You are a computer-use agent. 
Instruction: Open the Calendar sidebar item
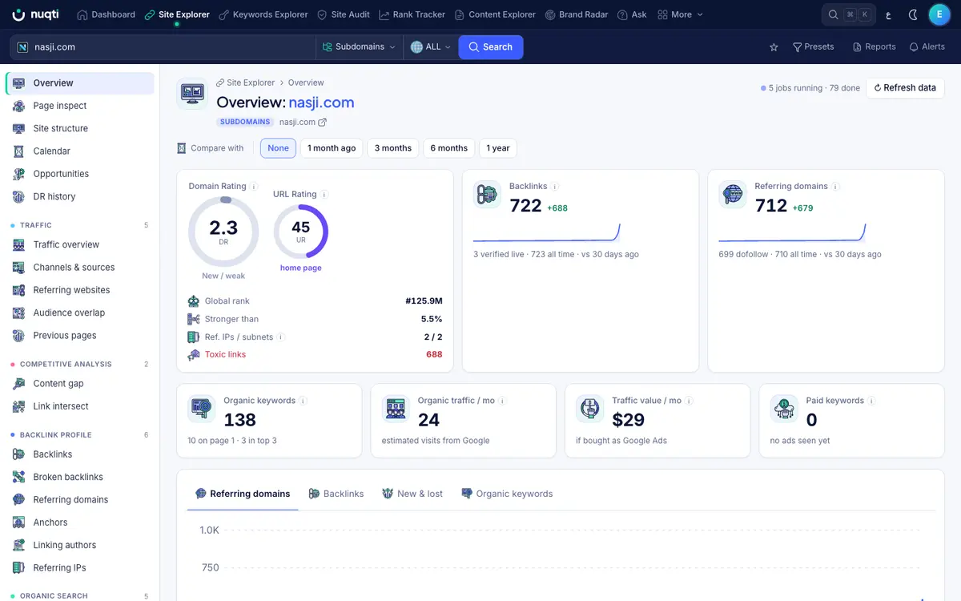tap(80, 151)
